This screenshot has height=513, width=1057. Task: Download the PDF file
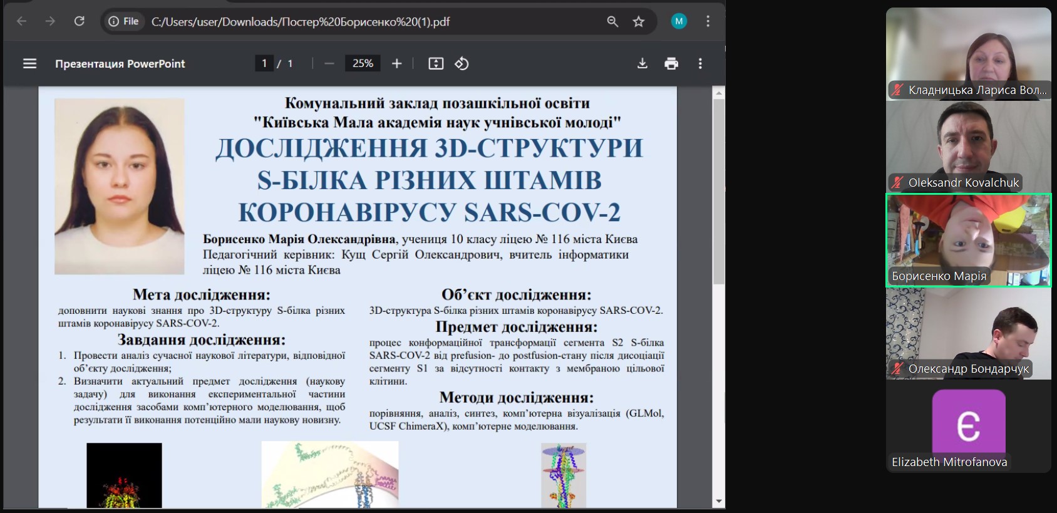642,63
